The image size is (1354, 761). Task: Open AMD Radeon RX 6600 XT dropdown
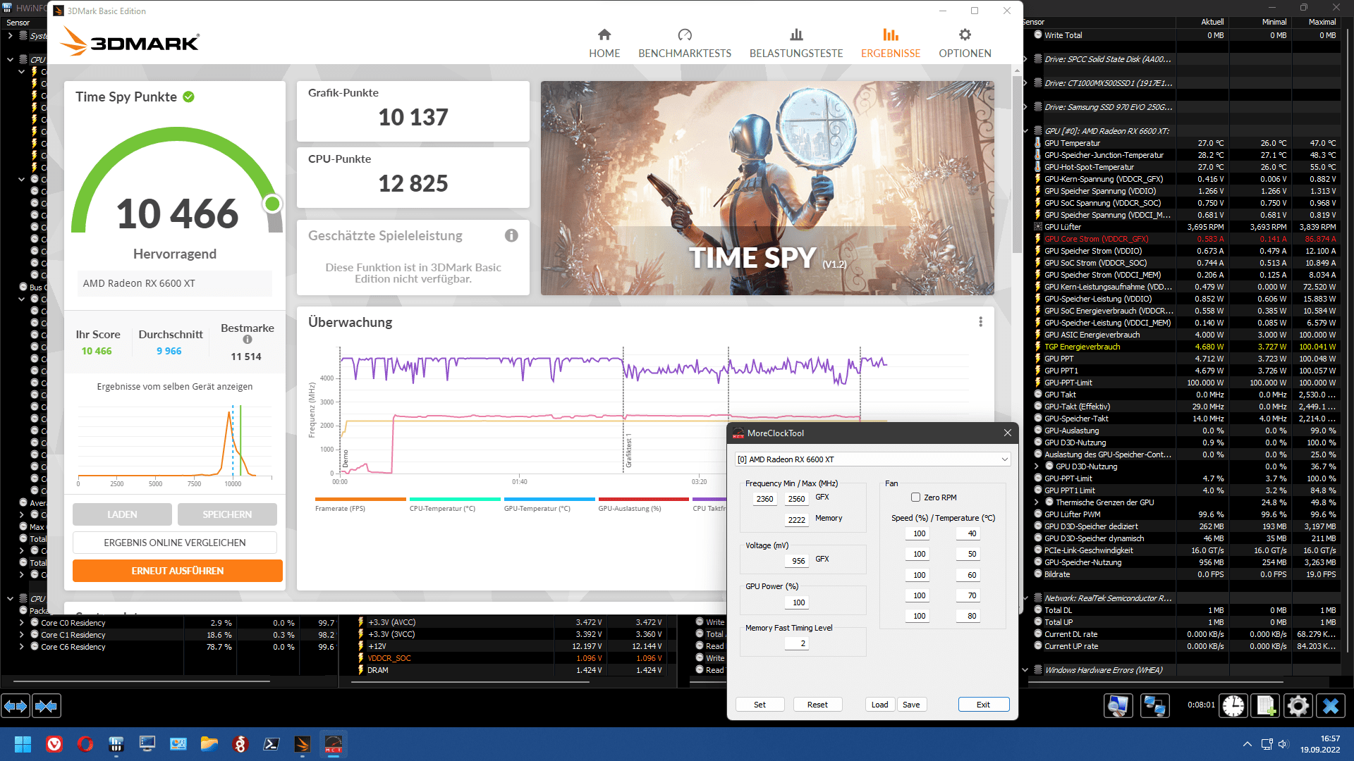872,459
